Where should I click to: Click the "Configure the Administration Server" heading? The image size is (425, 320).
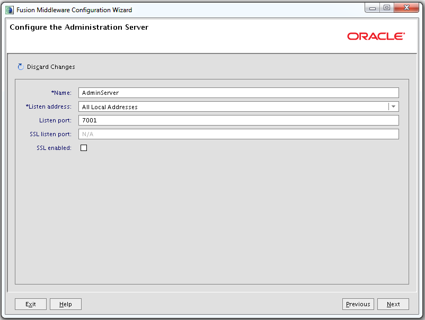79,27
